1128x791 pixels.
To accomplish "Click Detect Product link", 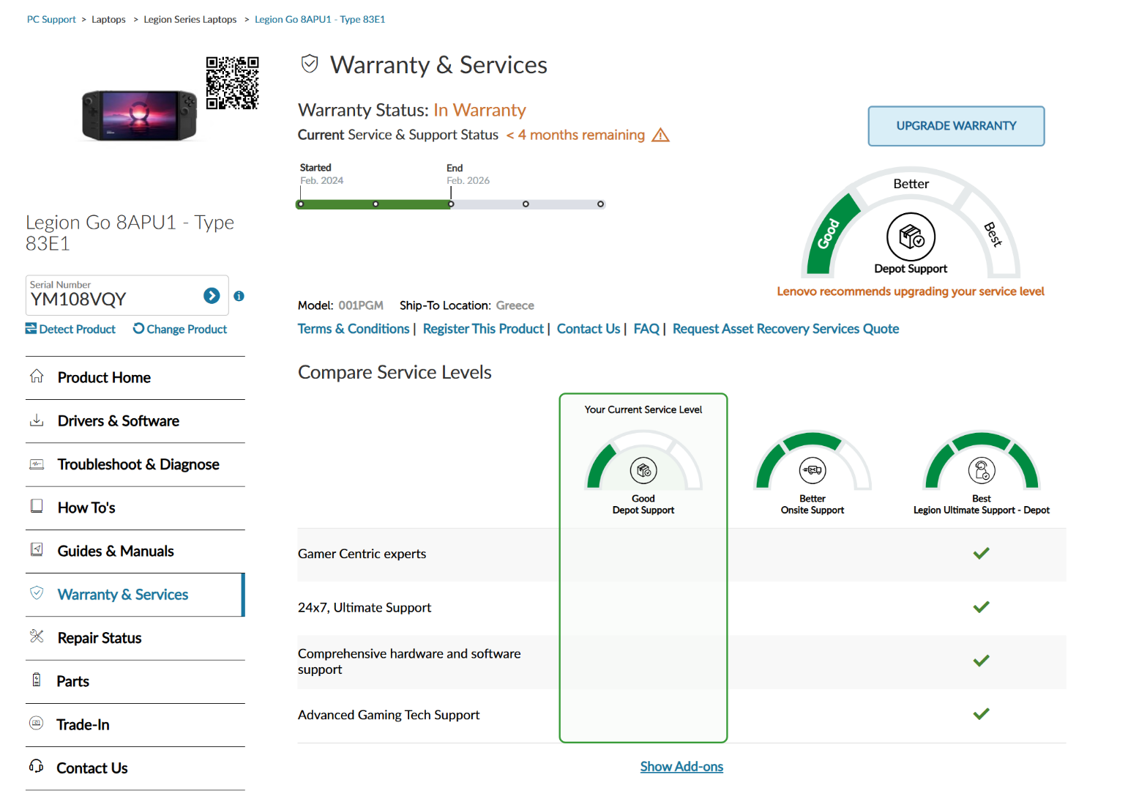I will [71, 330].
